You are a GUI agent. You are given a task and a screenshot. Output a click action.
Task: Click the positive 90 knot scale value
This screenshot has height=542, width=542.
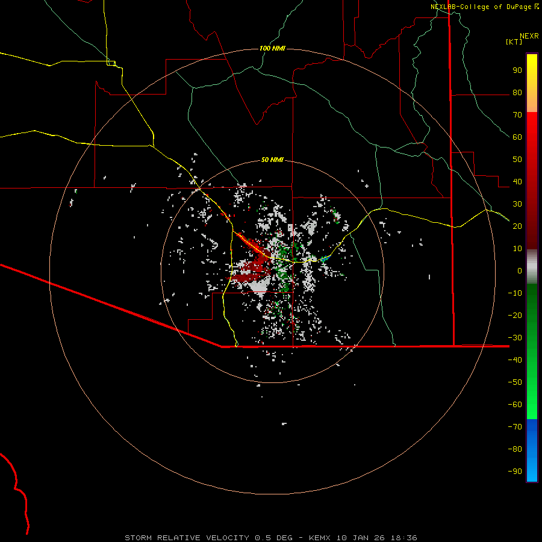pyautogui.click(x=517, y=70)
